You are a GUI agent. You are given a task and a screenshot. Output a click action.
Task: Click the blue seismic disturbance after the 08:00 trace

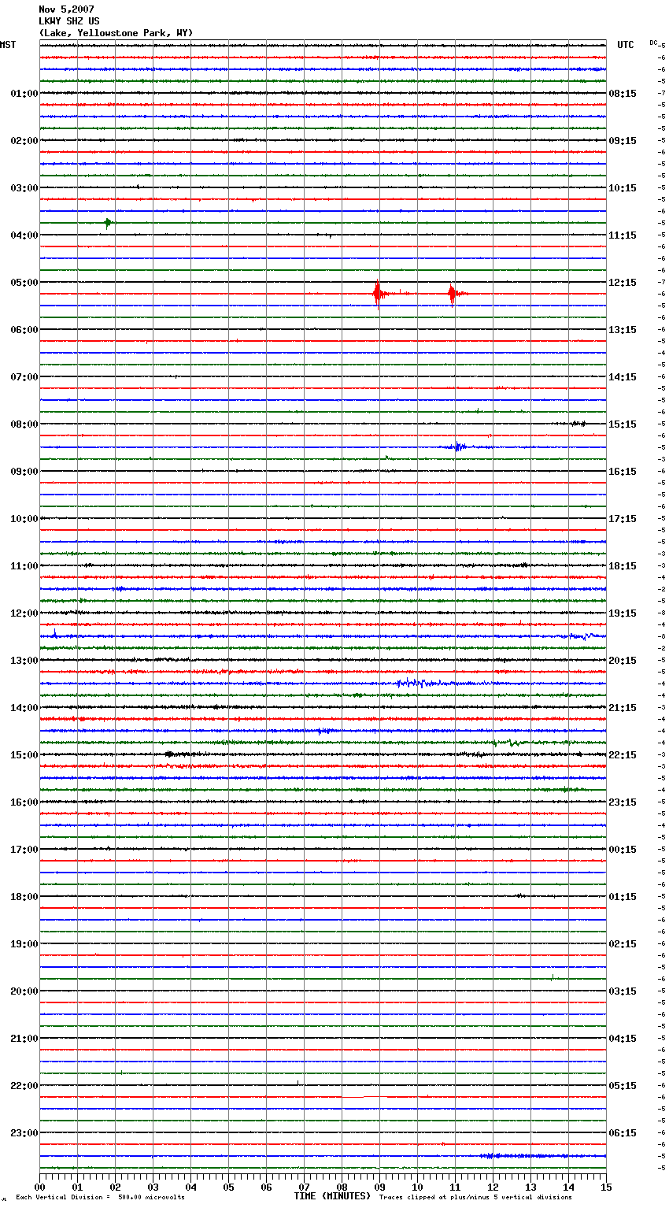pos(458,447)
